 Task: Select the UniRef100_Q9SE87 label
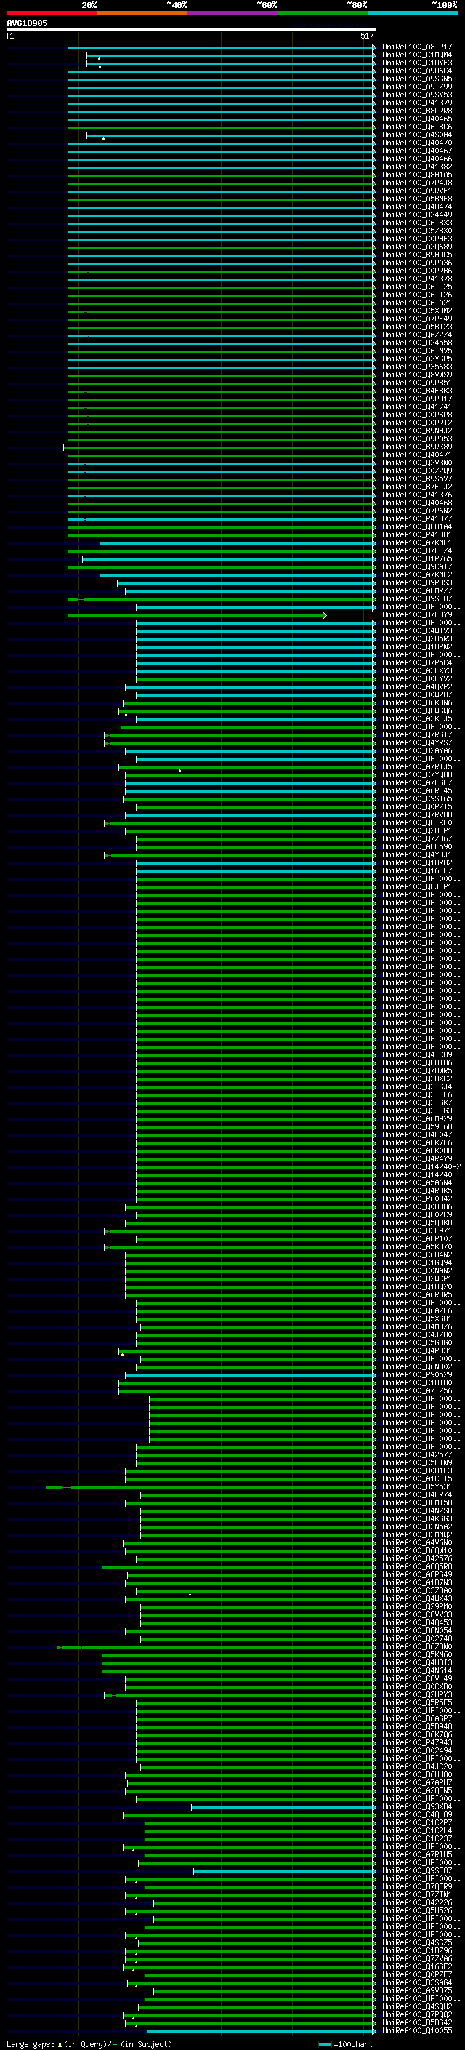click(x=416, y=1871)
